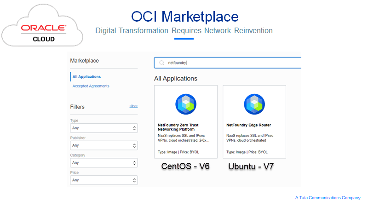This screenshot has width=368, height=207.
Task: Select Edge Router 'NaaS replaces SSL' description
Action: 250,138
